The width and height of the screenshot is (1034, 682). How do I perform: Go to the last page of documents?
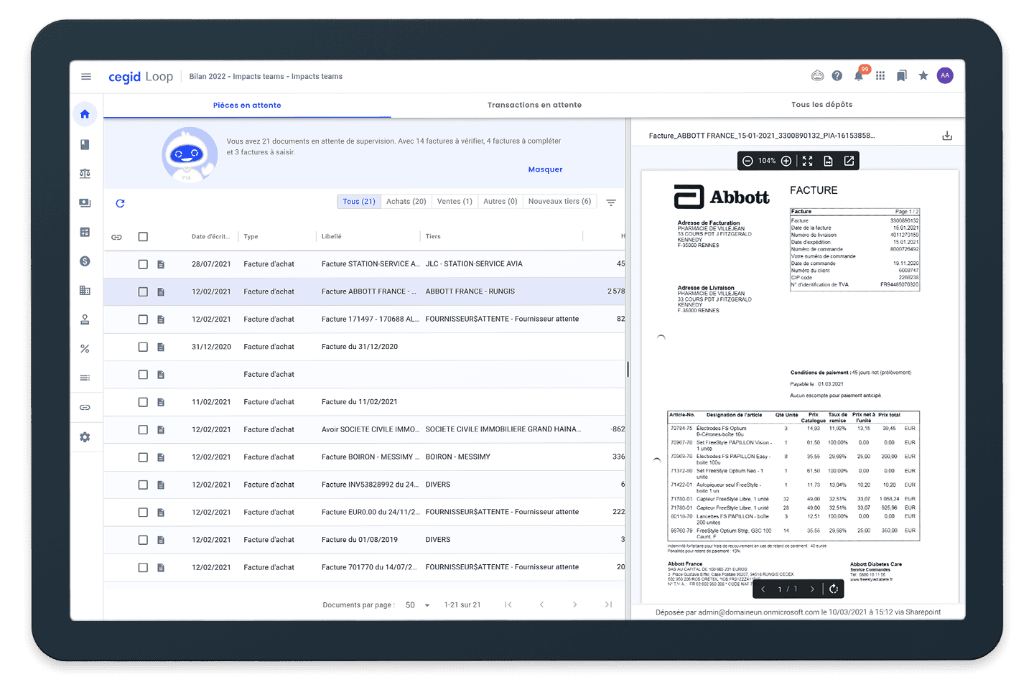pos(608,604)
